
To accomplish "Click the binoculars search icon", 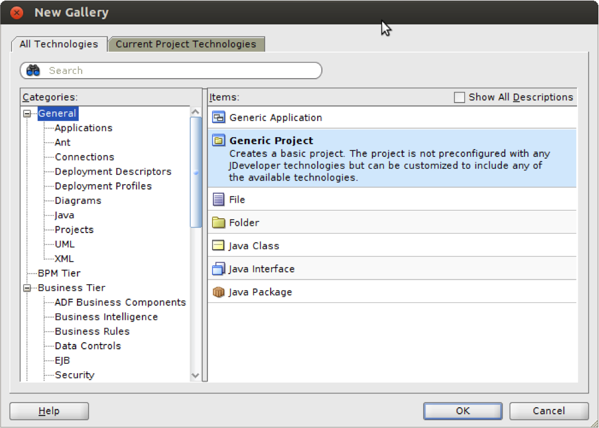I will [x=33, y=70].
